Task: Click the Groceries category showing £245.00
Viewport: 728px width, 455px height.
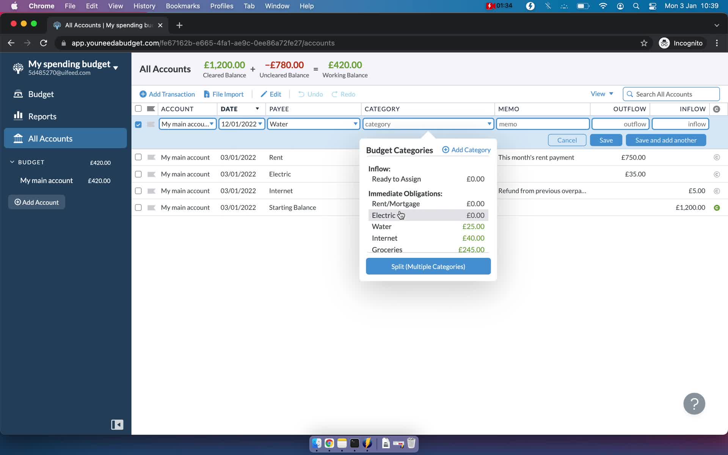Action: [x=428, y=249]
